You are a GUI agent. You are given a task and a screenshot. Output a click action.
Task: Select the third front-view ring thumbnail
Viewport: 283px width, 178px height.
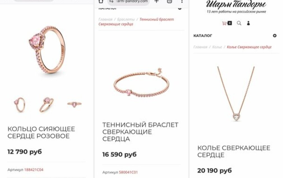(74, 104)
